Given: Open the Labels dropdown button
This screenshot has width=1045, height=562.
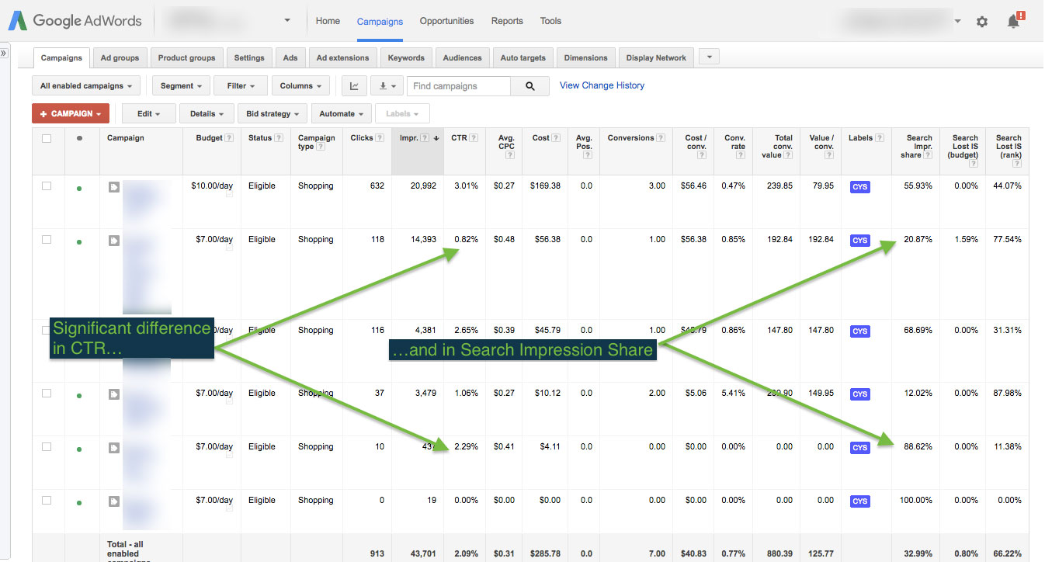Looking at the screenshot, I should pyautogui.click(x=402, y=114).
